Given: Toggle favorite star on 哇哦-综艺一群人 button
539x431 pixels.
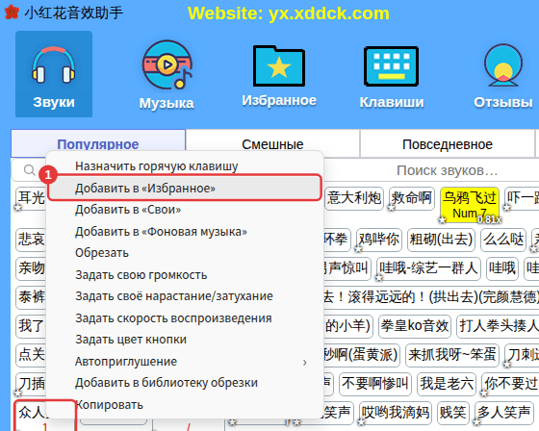Looking at the screenshot, I should [x=379, y=277].
